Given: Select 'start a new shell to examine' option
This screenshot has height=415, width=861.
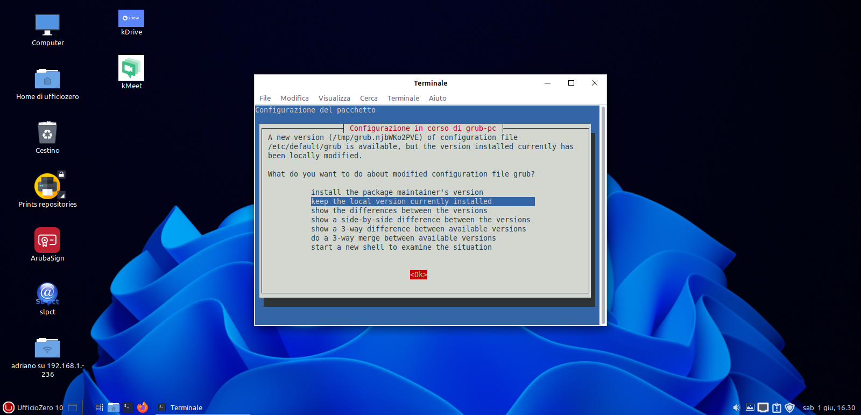Looking at the screenshot, I should click(401, 247).
